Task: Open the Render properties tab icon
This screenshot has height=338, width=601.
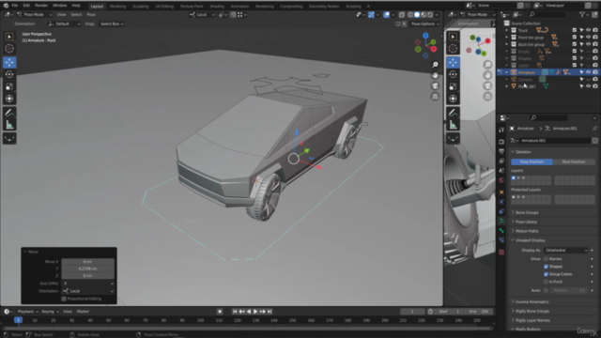Action: 501,142
